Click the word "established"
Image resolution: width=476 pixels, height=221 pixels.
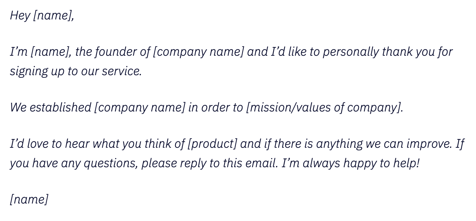click(60, 107)
